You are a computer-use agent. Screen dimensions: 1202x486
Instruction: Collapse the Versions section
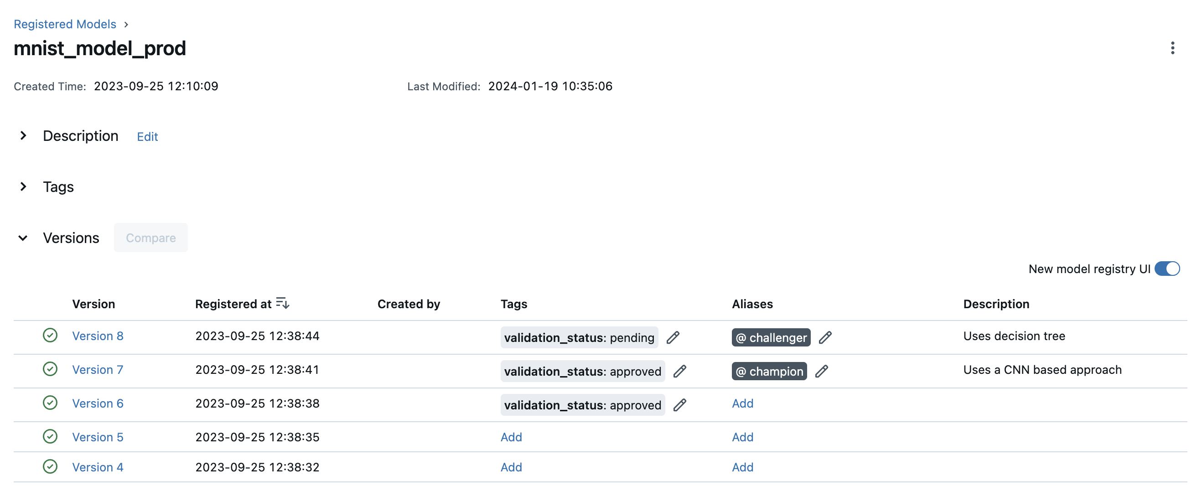point(23,238)
